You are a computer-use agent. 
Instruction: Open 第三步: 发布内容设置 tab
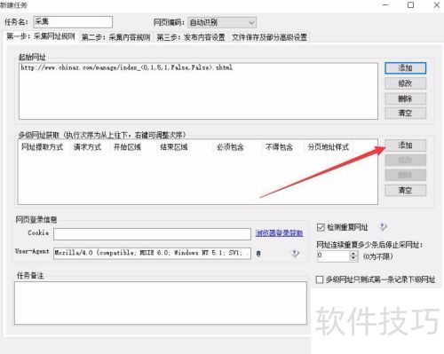[191, 37]
